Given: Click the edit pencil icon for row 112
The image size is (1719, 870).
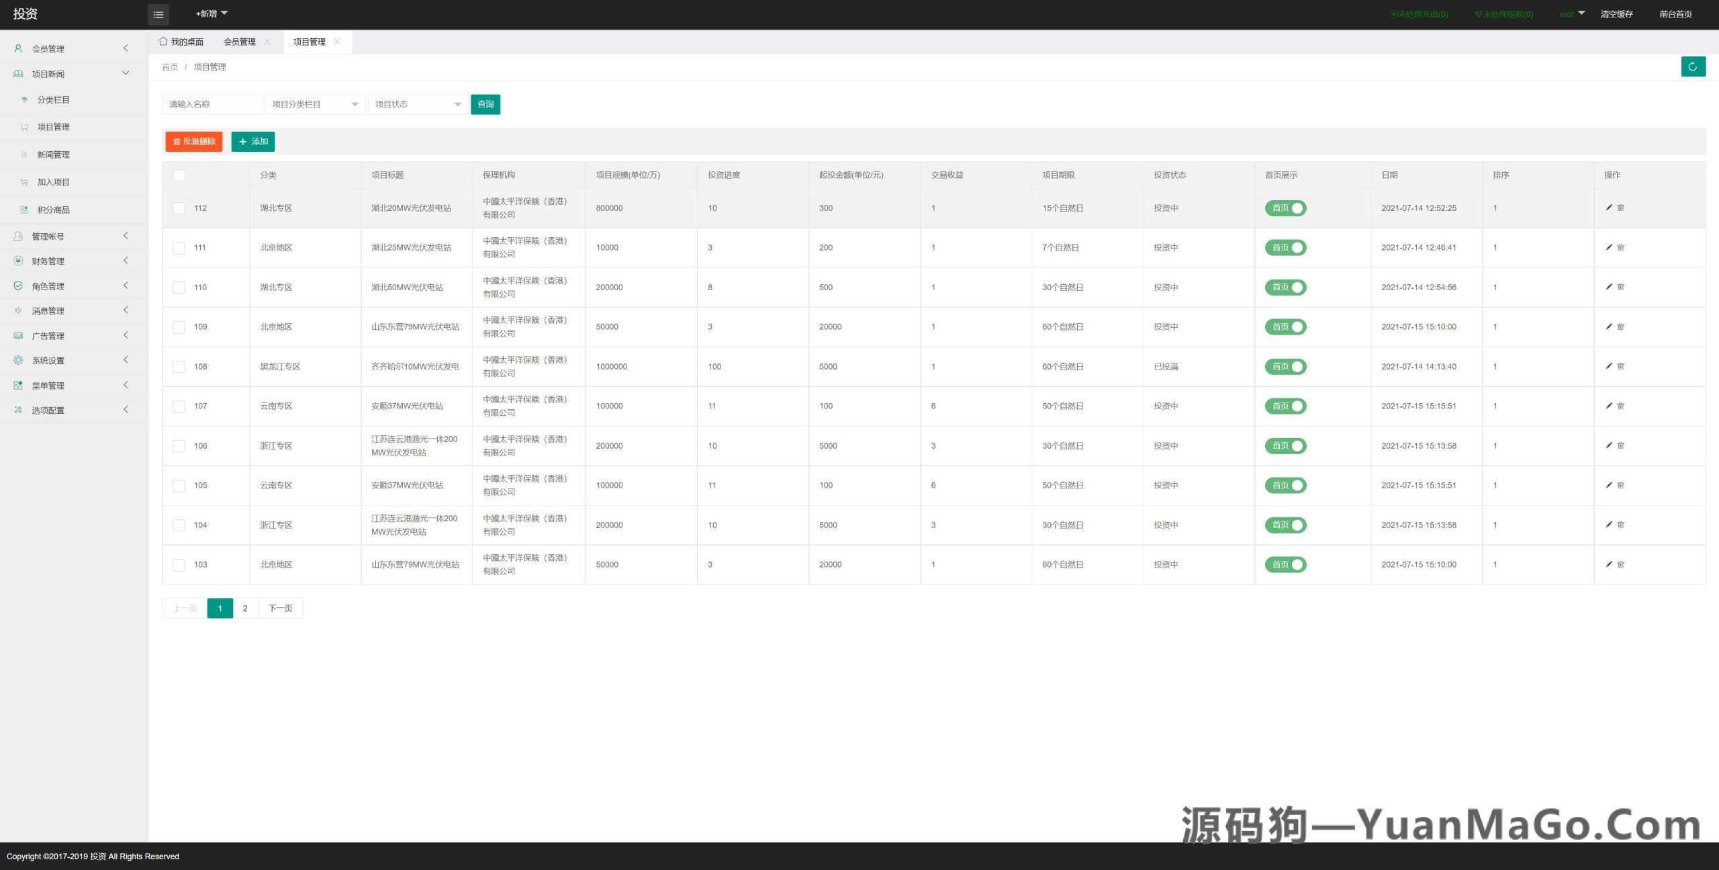Looking at the screenshot, I should [1608, 208].
